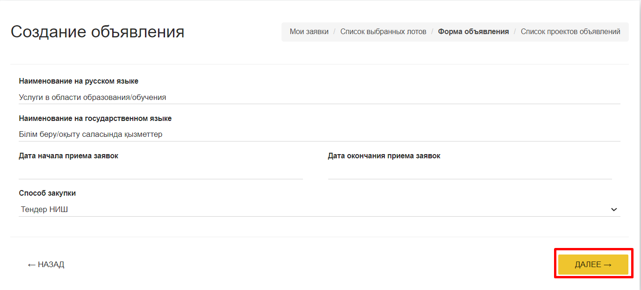Click the Наименование на государственном языке label
The width and height of the screenshot is (641, 290).
coord(95,119)
